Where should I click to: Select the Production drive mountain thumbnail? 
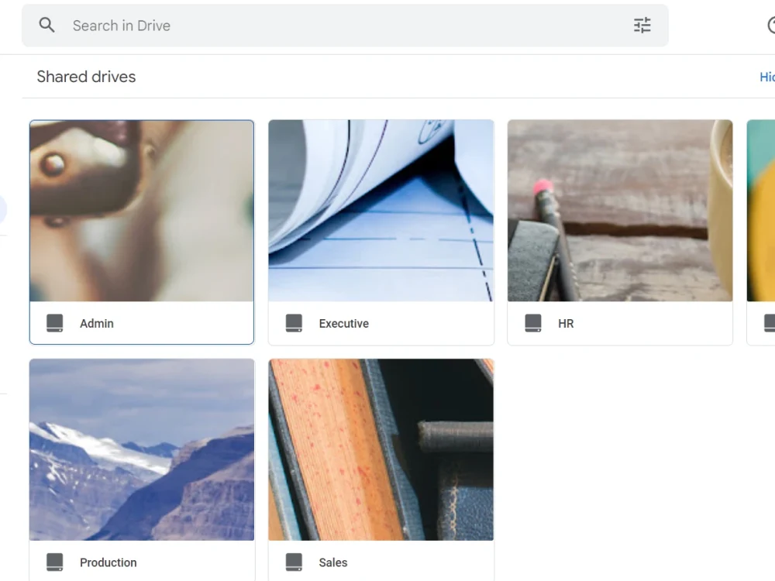(x=142, y=449)
